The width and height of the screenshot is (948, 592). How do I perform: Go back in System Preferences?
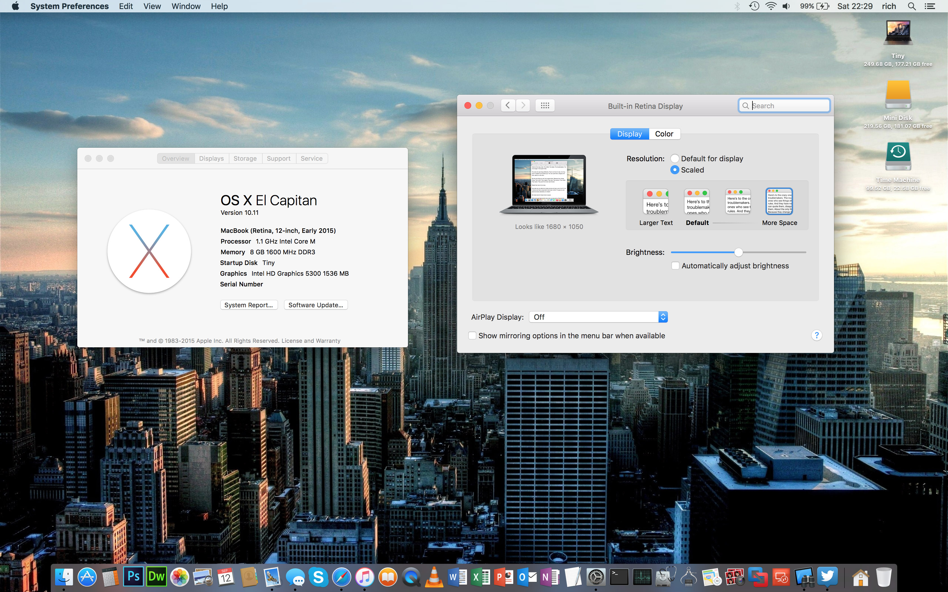click(x=508, y=106)
